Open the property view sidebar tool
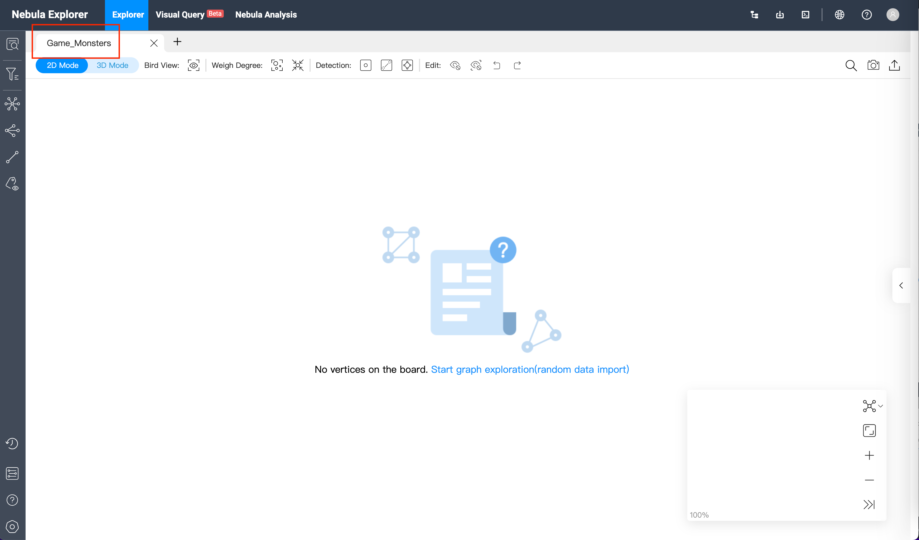The image size is (919, 540). point(13,184)
